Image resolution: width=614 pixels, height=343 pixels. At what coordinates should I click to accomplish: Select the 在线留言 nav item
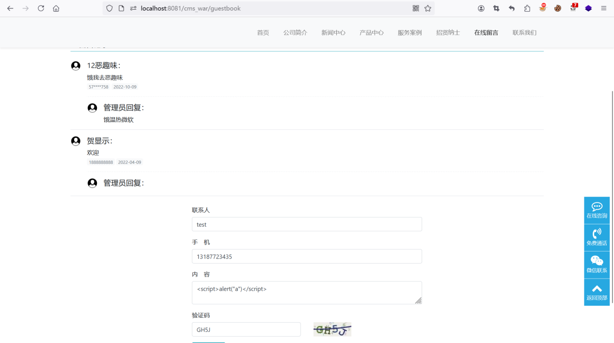[486, 32]
